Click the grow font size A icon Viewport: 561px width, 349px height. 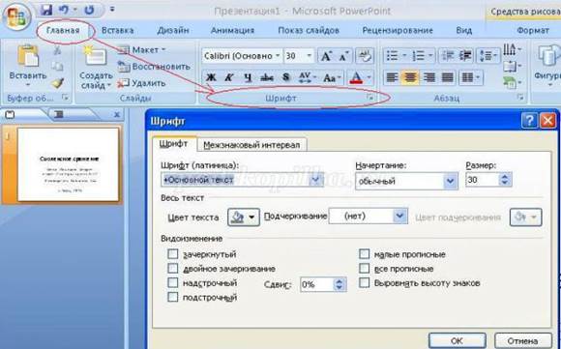(x=326, y=56)
